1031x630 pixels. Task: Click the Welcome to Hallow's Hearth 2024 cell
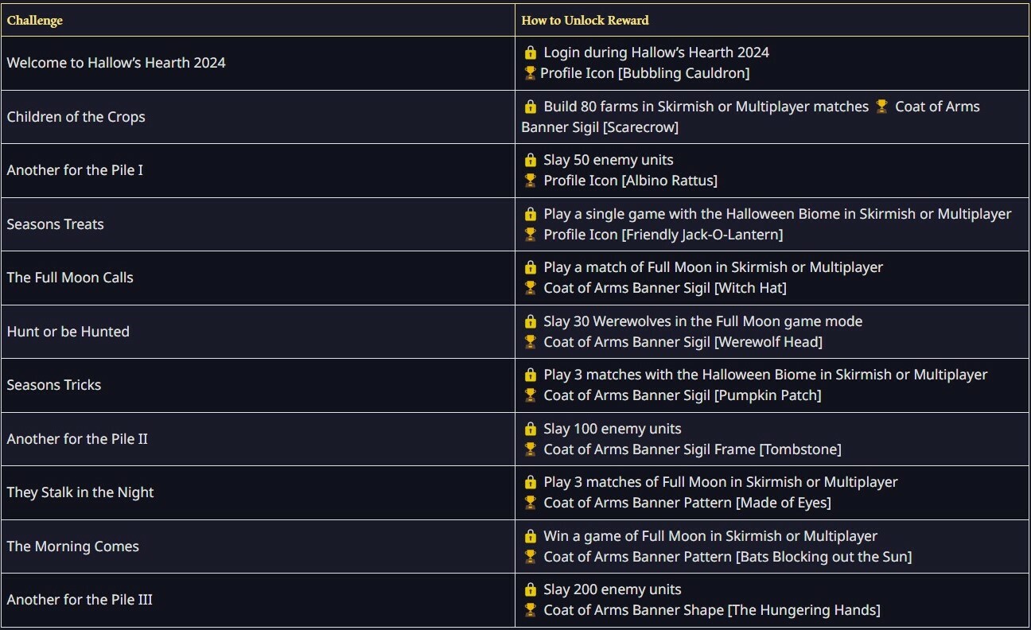tap(116, 63)
